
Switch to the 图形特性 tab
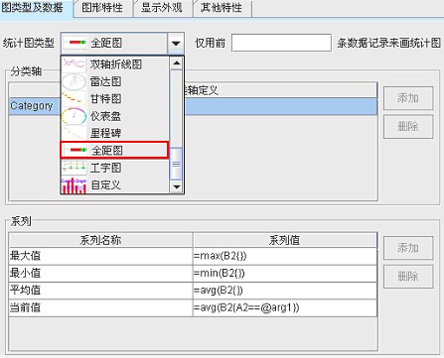102,8
